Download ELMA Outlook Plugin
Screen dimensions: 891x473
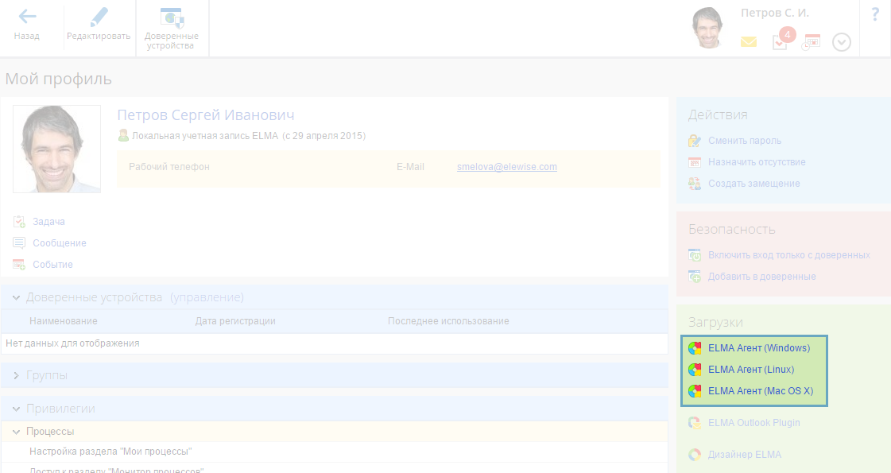click(754, 423)
